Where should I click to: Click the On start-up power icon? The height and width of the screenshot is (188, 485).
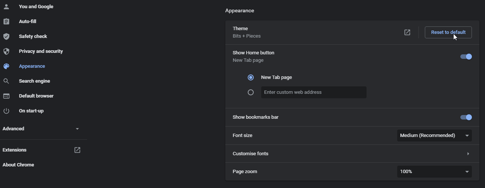(6, 111)
